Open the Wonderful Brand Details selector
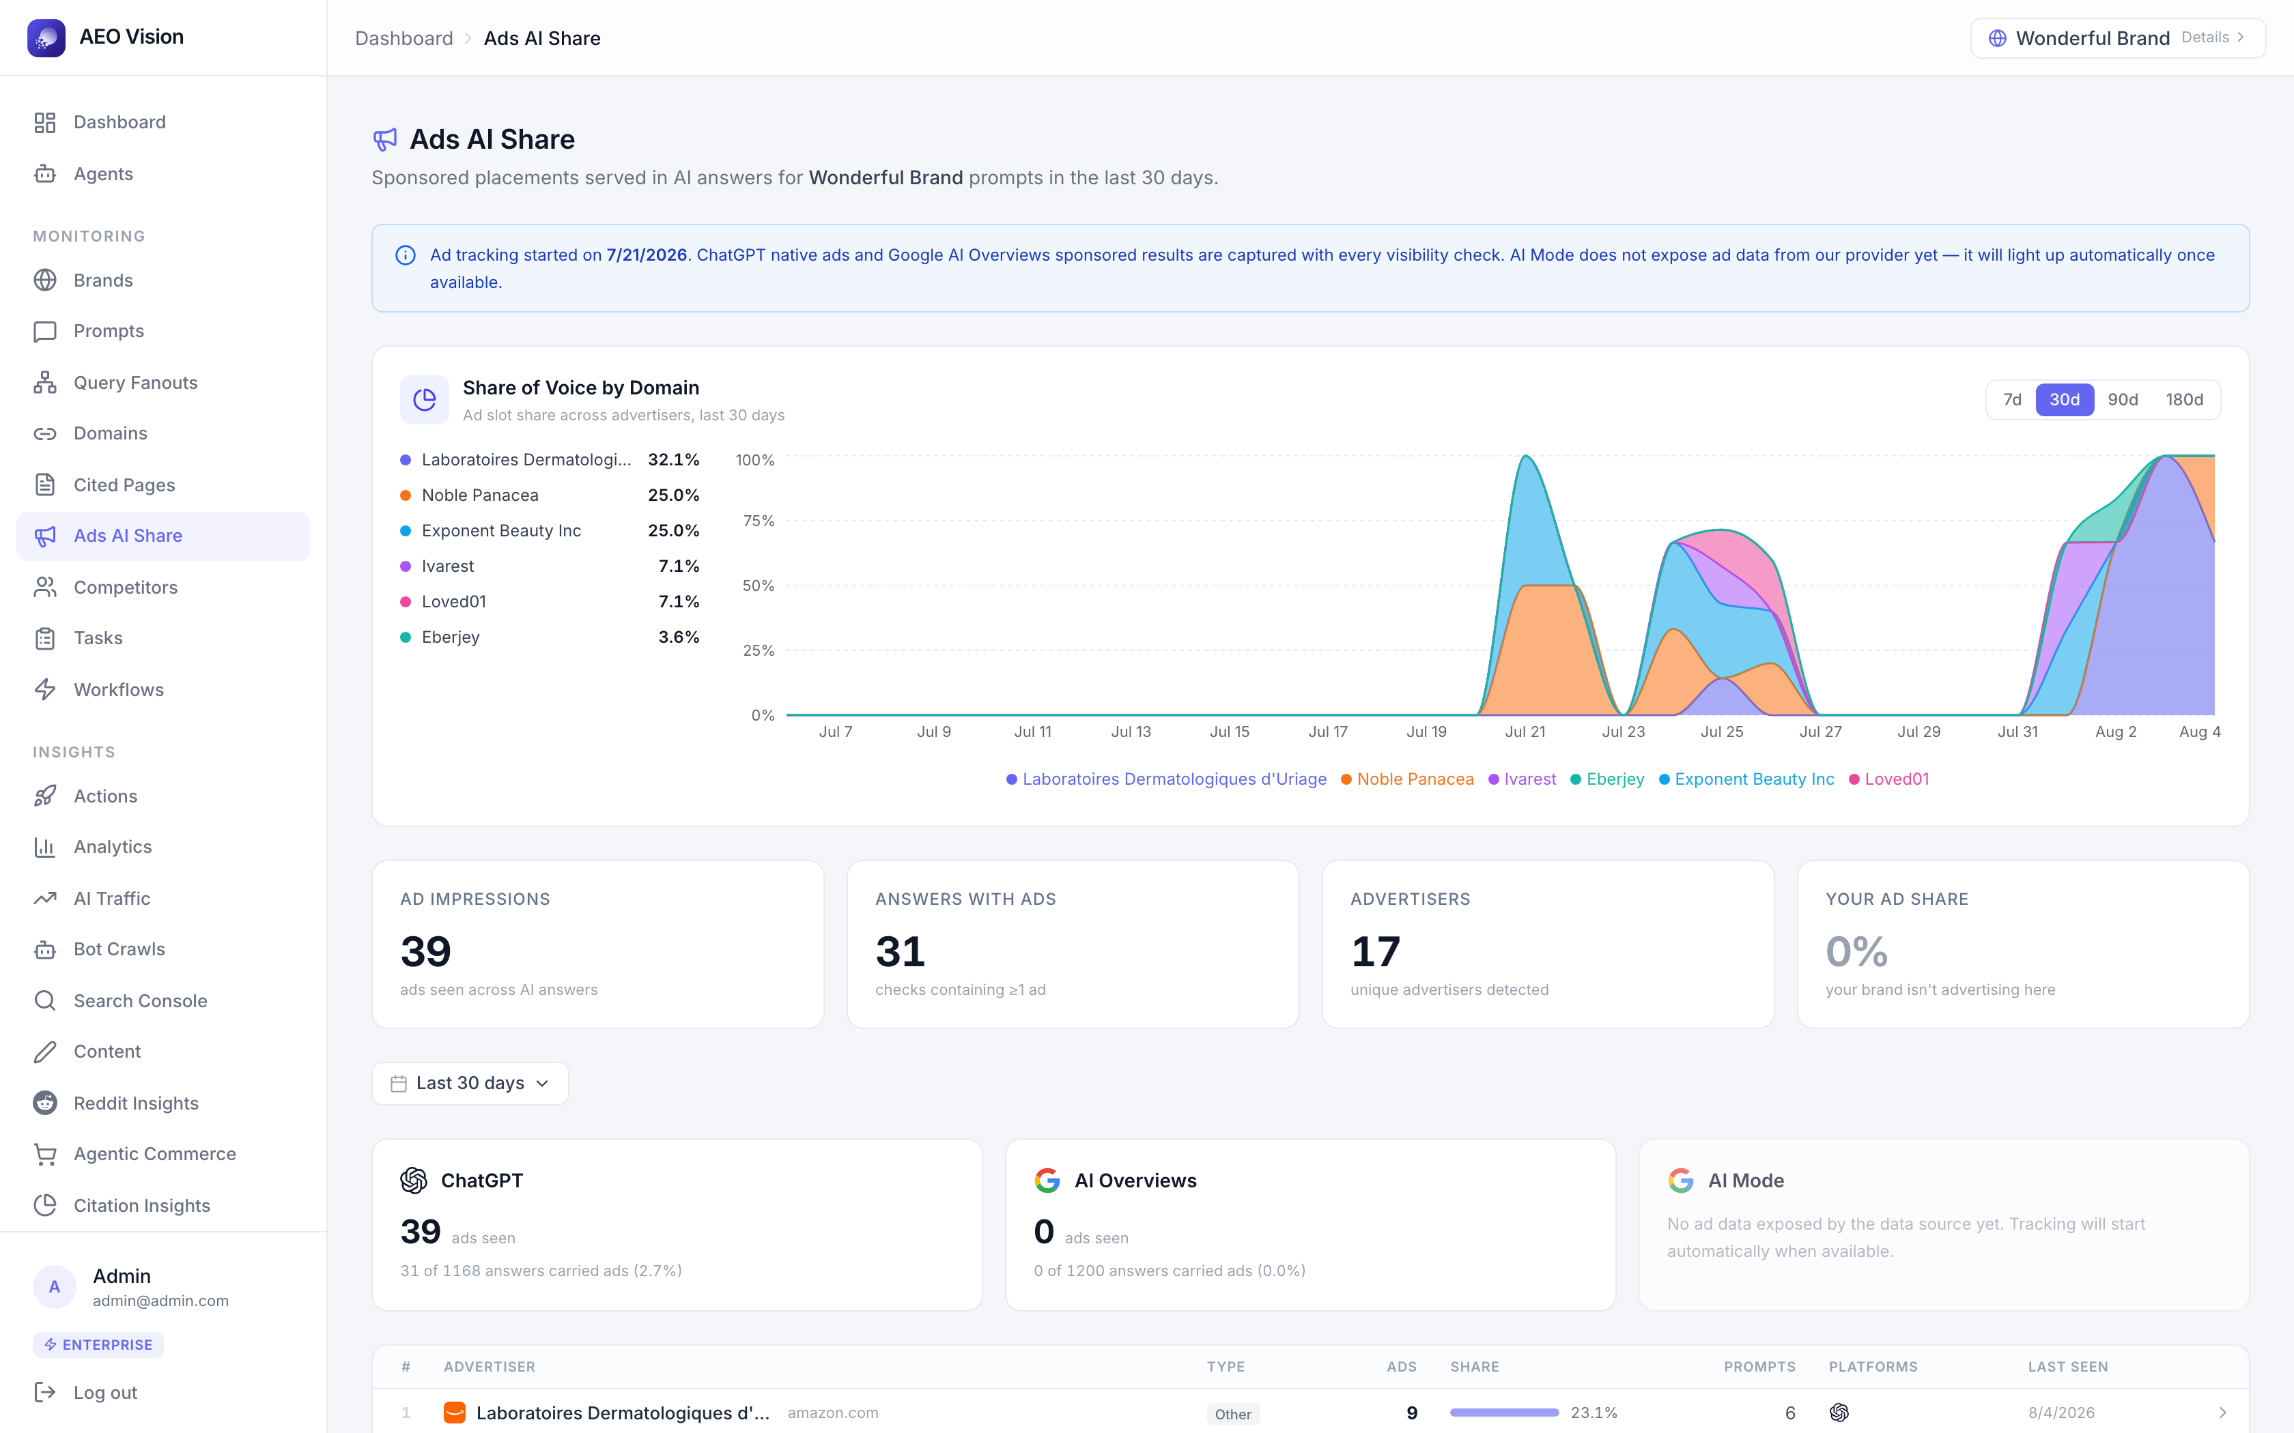2294x1433 pixels. point(2118,38)
